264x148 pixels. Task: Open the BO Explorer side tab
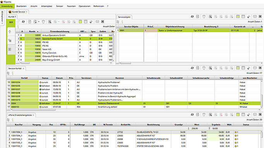click(2, 17)
